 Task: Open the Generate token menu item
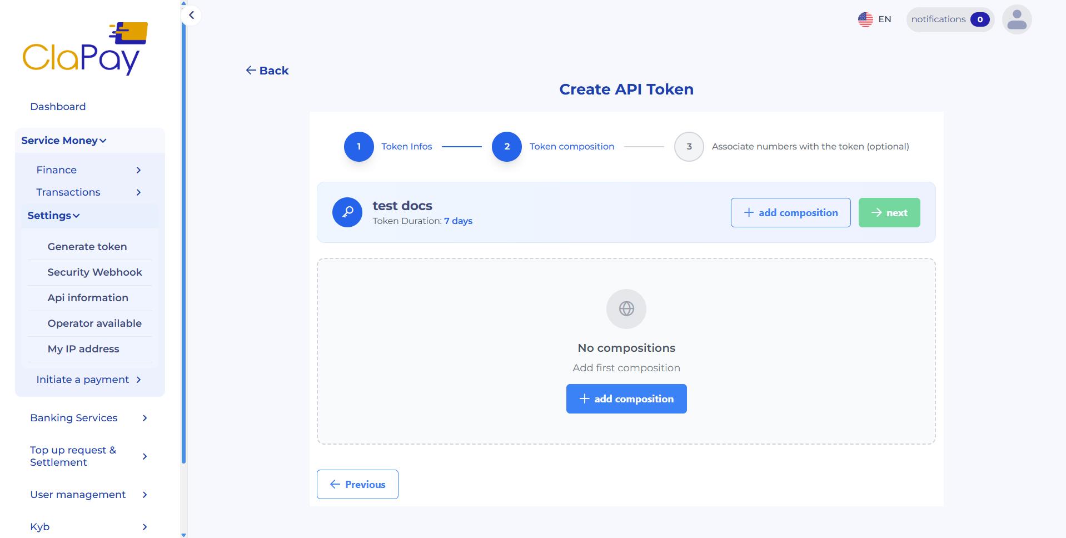[x=87, y=246]
